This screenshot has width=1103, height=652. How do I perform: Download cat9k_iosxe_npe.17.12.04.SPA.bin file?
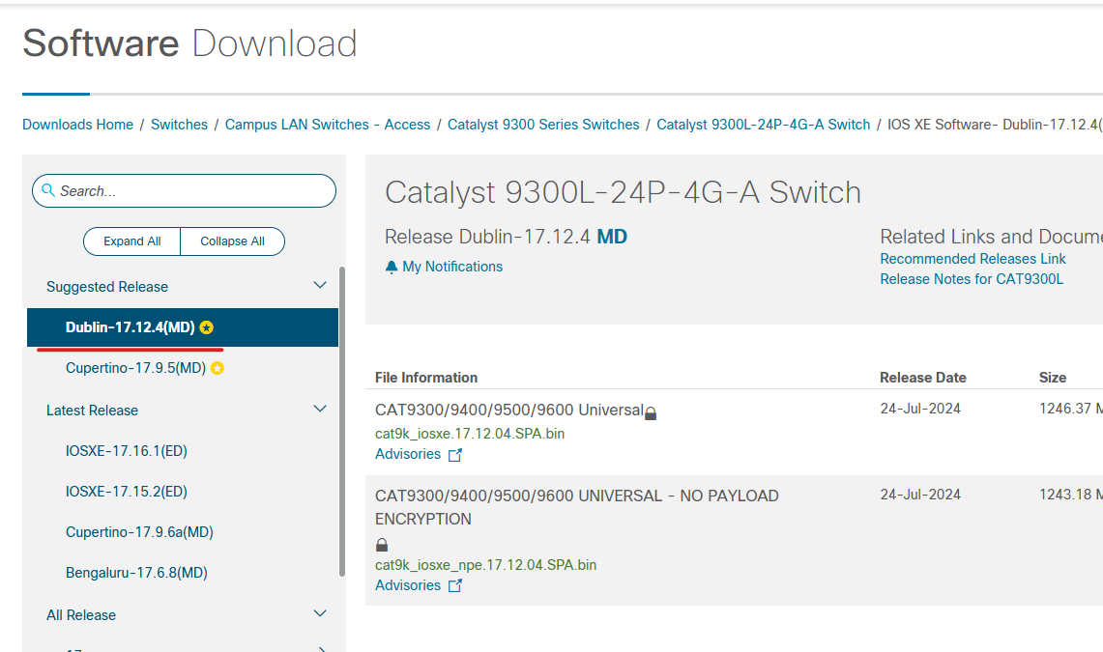pyautogui.click(x=485, y=565)
